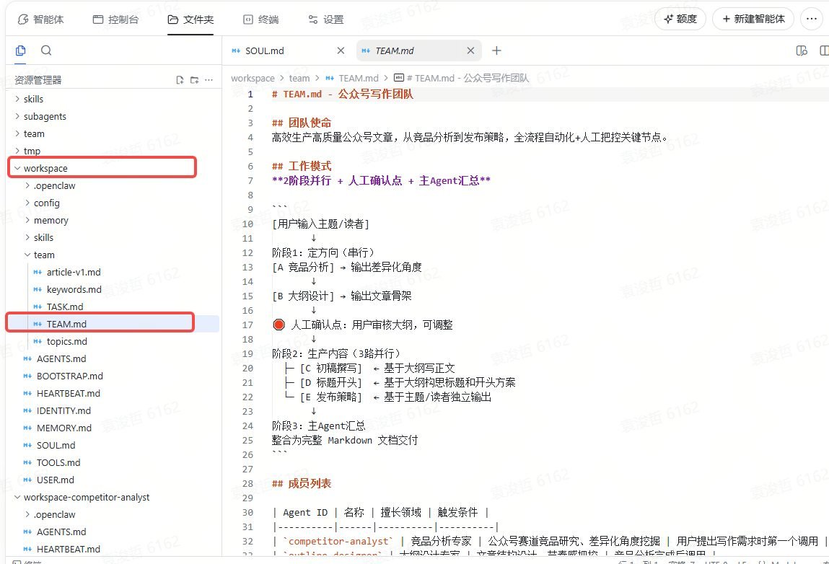Screen dimensions: 829x564
Task: Expand the config folder
Action: point(46,203)
